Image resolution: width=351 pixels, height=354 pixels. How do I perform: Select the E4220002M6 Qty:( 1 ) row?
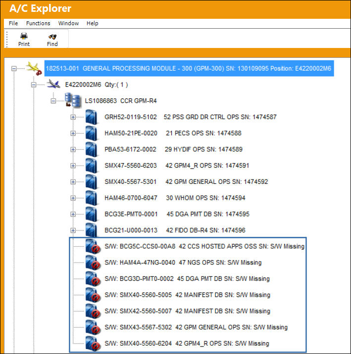tap(97, 85)
